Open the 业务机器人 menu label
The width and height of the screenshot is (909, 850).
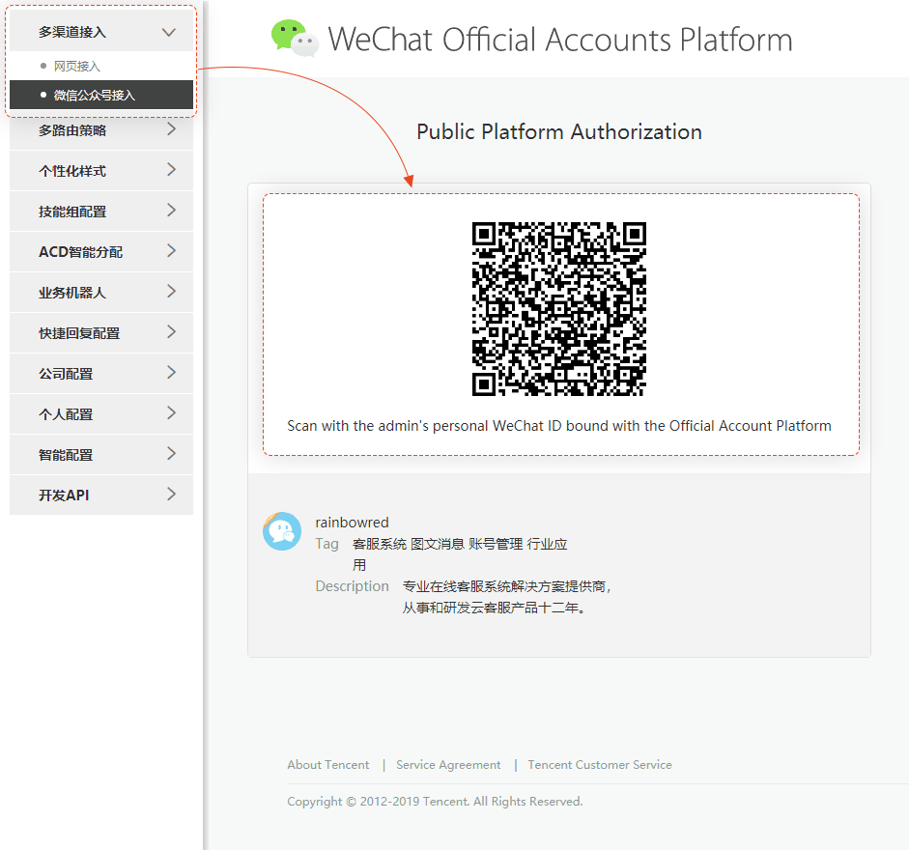point(72,293)
